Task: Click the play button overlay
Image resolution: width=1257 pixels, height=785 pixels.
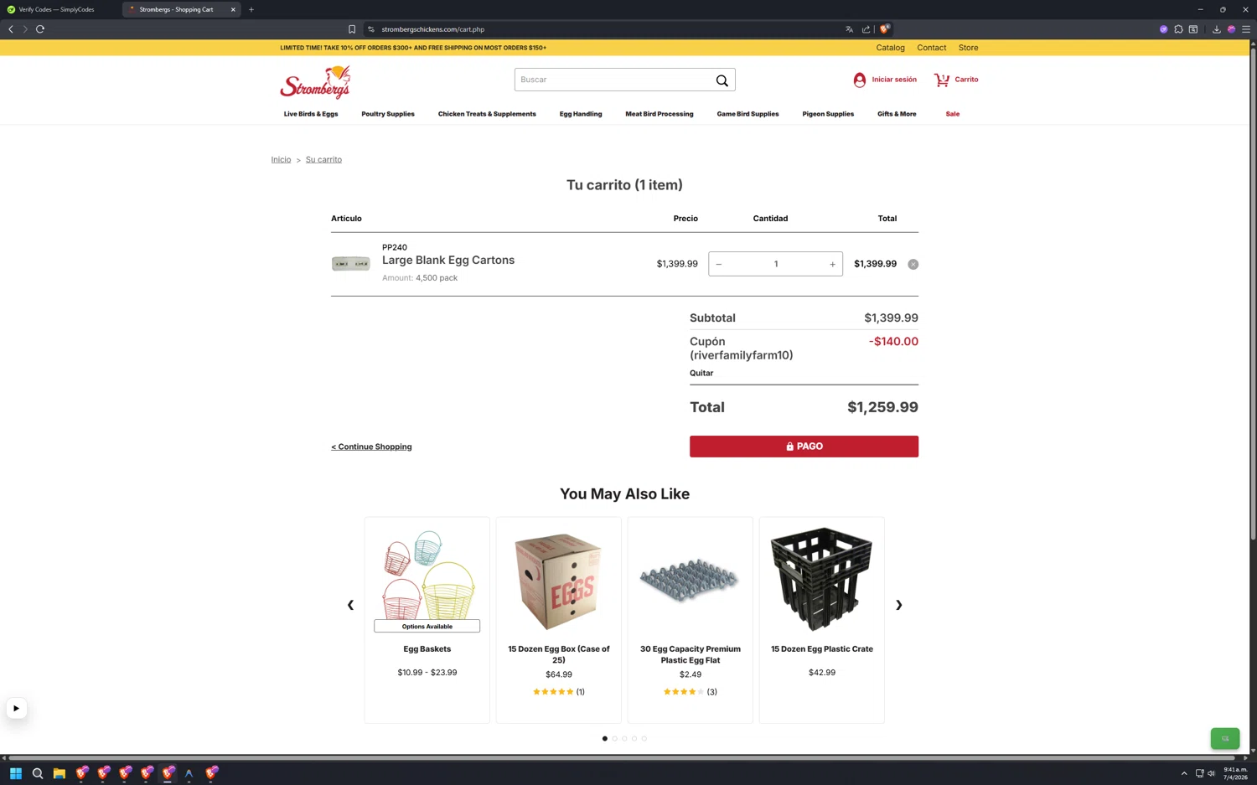Action: pyautogui.click(x=16, y=709)
